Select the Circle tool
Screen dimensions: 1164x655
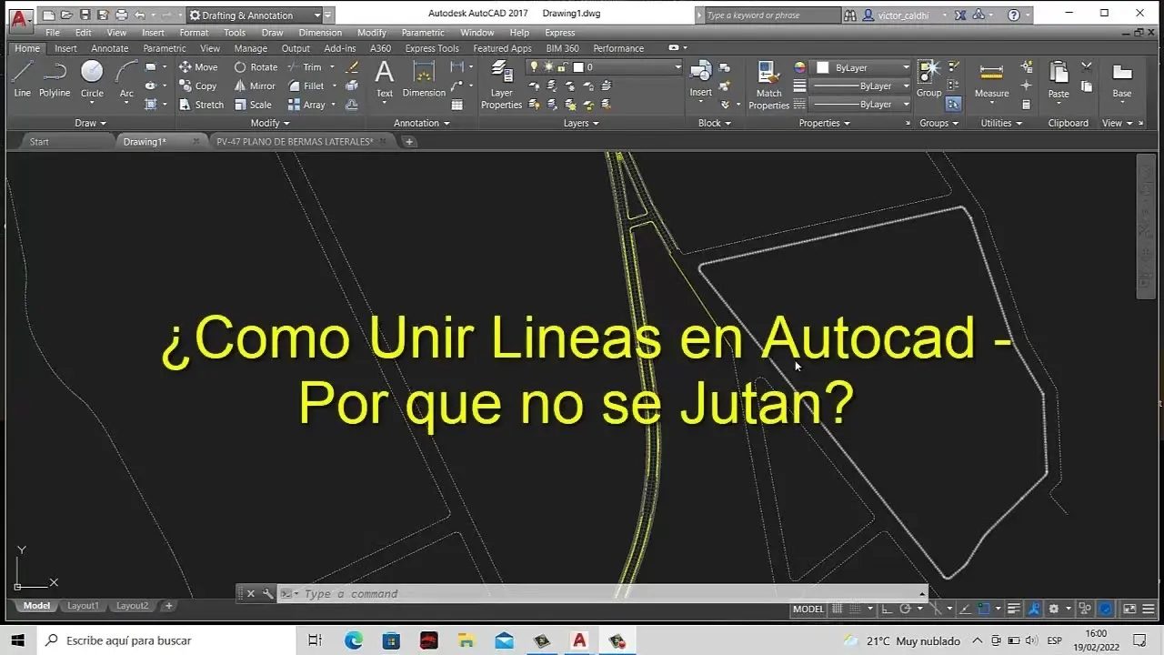(92, 78)
